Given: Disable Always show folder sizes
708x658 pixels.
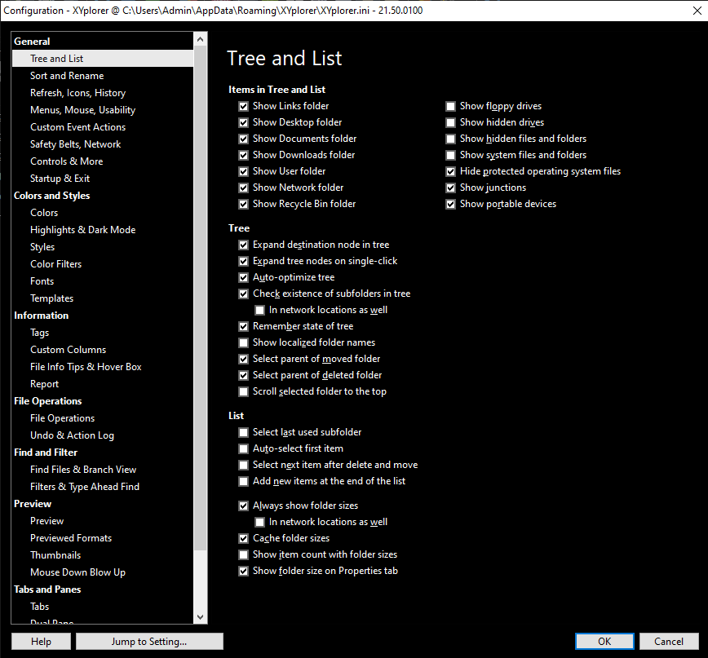Looking at the screenshot, I should point(243,506).
